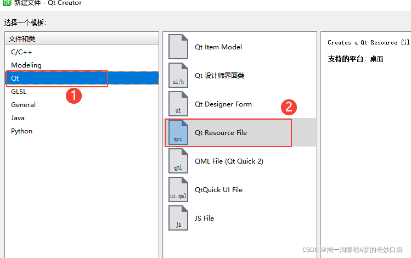The width and height of the screenshot is (411, 258).
Task: Choose the JS File template
Action: pyautogui.click(x=240, y=218)
